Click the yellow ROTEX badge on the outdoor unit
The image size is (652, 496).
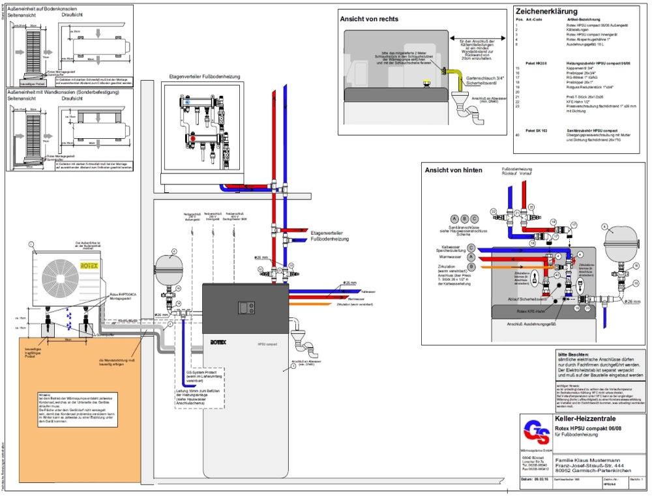click(x=89, y=266)
